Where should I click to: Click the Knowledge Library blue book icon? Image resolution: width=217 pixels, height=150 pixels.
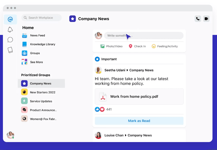click(x=24, y=44)
